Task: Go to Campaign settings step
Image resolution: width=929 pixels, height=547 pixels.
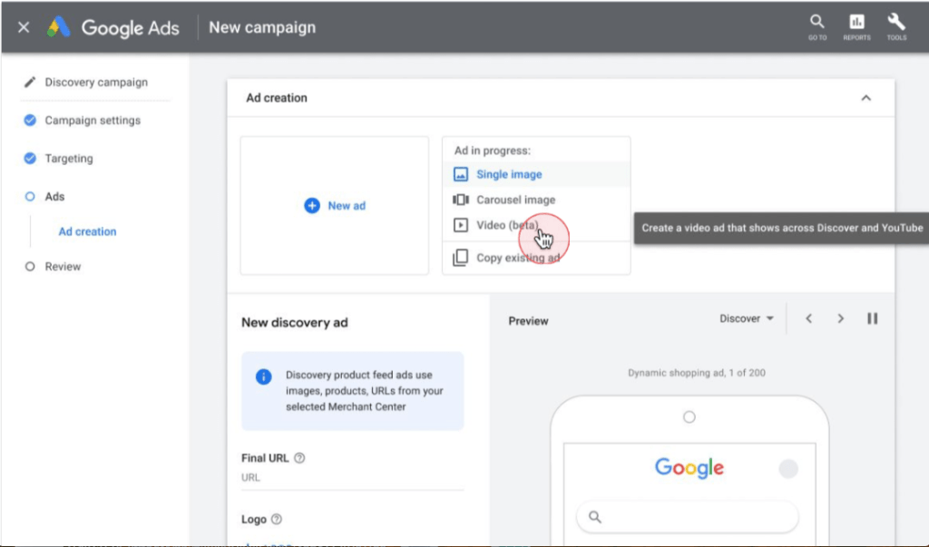Action: pos(93,120)
